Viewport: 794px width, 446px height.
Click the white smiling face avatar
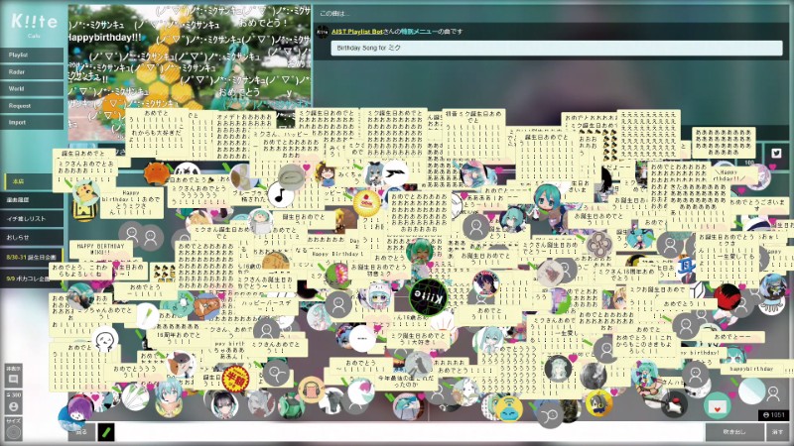(106, 340)
